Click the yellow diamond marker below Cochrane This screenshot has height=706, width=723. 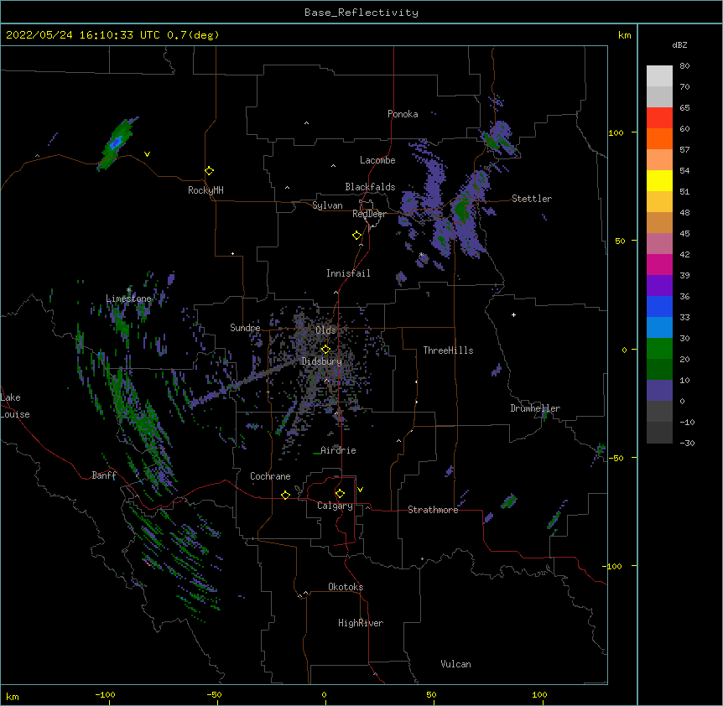coord(285,495)
